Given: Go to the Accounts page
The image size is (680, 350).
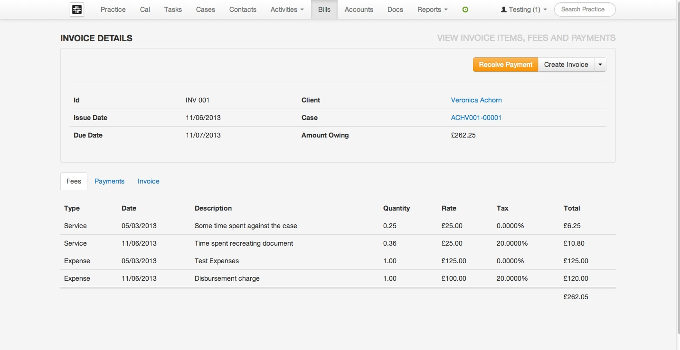Looking at the screenshot, I should coord(359,9).
